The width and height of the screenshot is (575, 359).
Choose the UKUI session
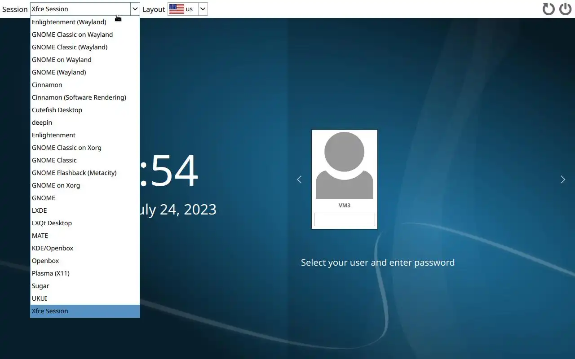85,298
